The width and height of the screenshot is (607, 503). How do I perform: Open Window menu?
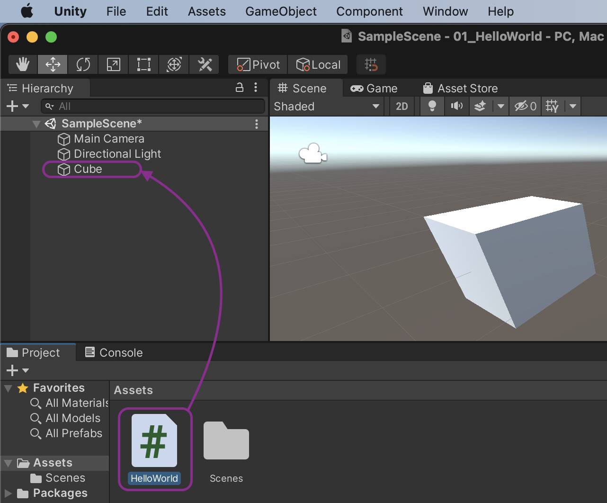click(x=445, y=11)
